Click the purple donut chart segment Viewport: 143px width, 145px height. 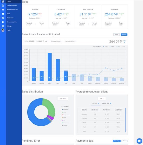pos(50,117)
